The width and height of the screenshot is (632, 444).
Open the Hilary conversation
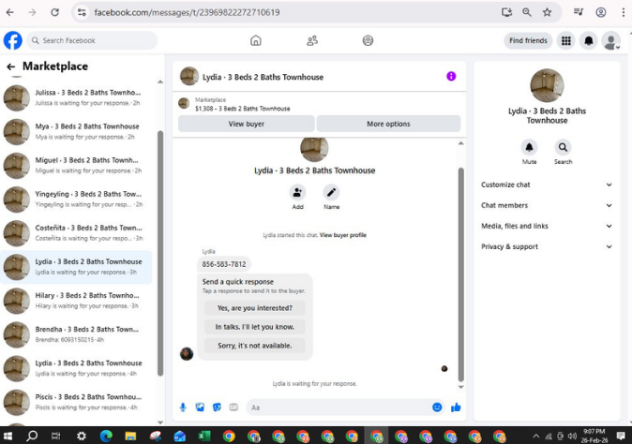point(77,301)
